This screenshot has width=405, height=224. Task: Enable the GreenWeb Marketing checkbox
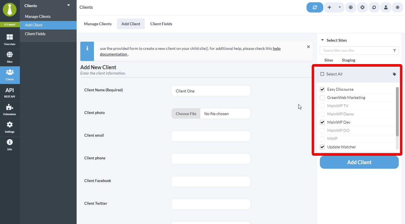coord(322,97)
